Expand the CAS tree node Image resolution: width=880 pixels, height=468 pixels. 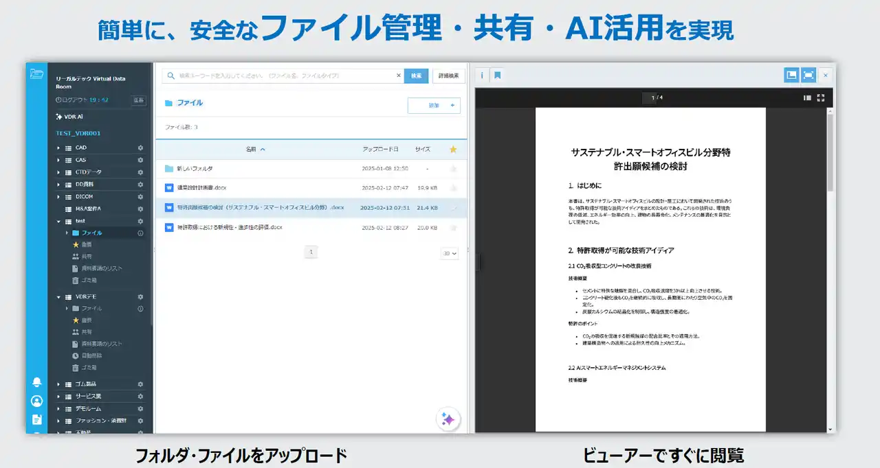pyautogui.click(x=58, y=160)
